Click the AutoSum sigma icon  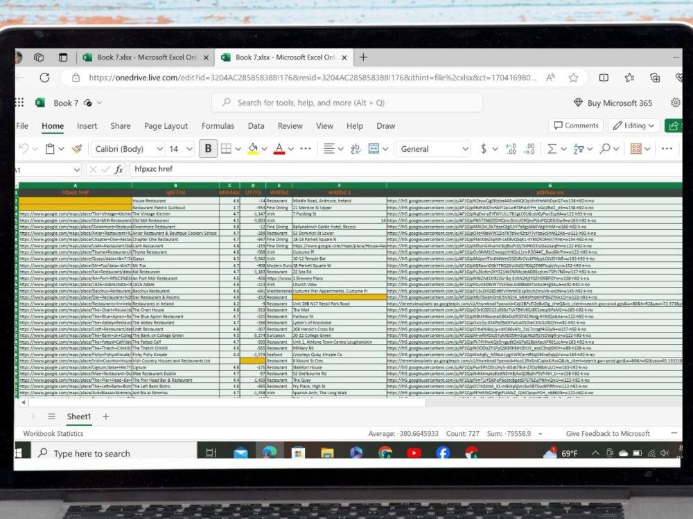pyautogui.click(x=552, y=149)
